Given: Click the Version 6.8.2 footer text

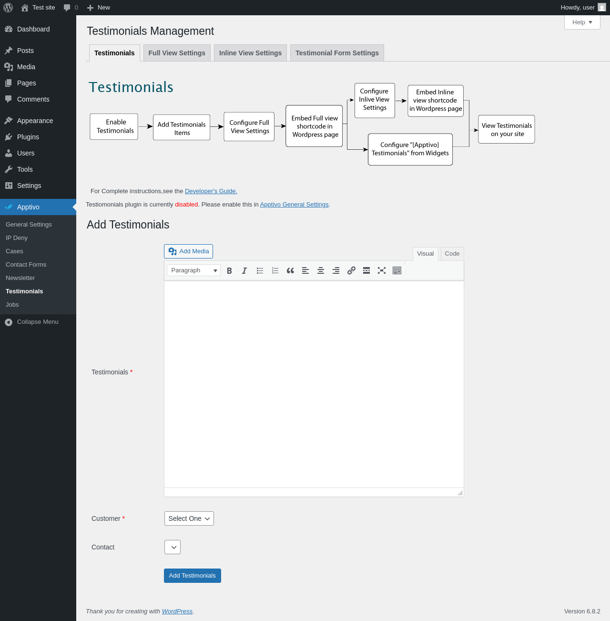Looking at the screenshot, I should pos(582,611).
